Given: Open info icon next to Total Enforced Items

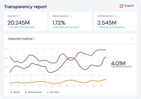Looking at the screenshot, I should [116, 16].
